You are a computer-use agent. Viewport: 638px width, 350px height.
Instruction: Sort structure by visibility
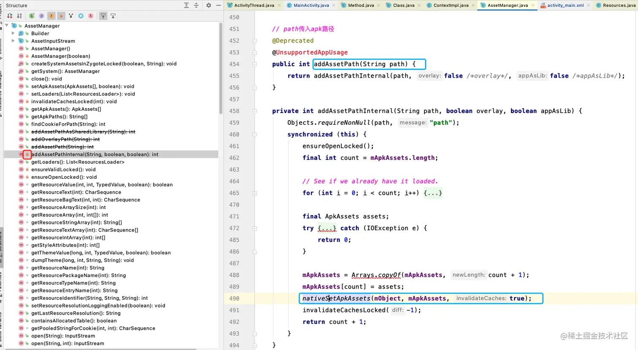10,16
